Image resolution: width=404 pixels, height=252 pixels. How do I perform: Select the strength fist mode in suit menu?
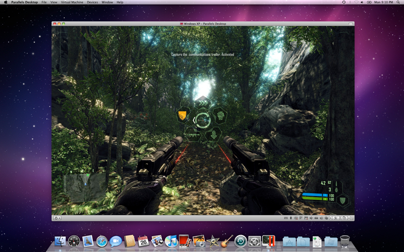(220, 115)
